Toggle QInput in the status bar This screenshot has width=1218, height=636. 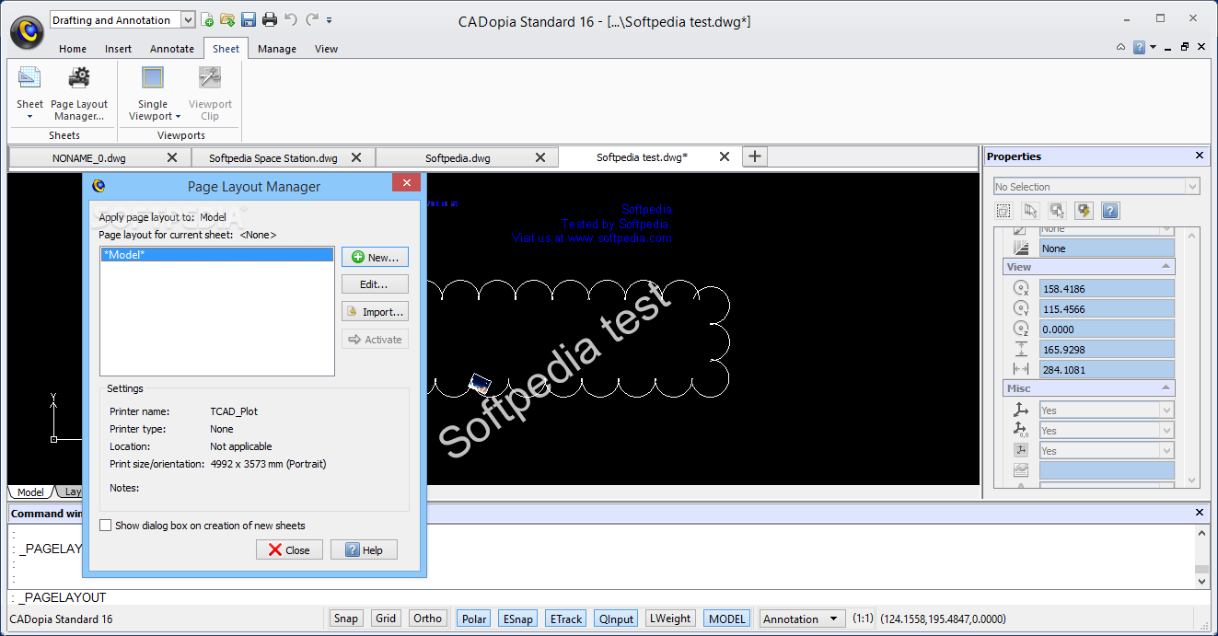pos(616,619)
